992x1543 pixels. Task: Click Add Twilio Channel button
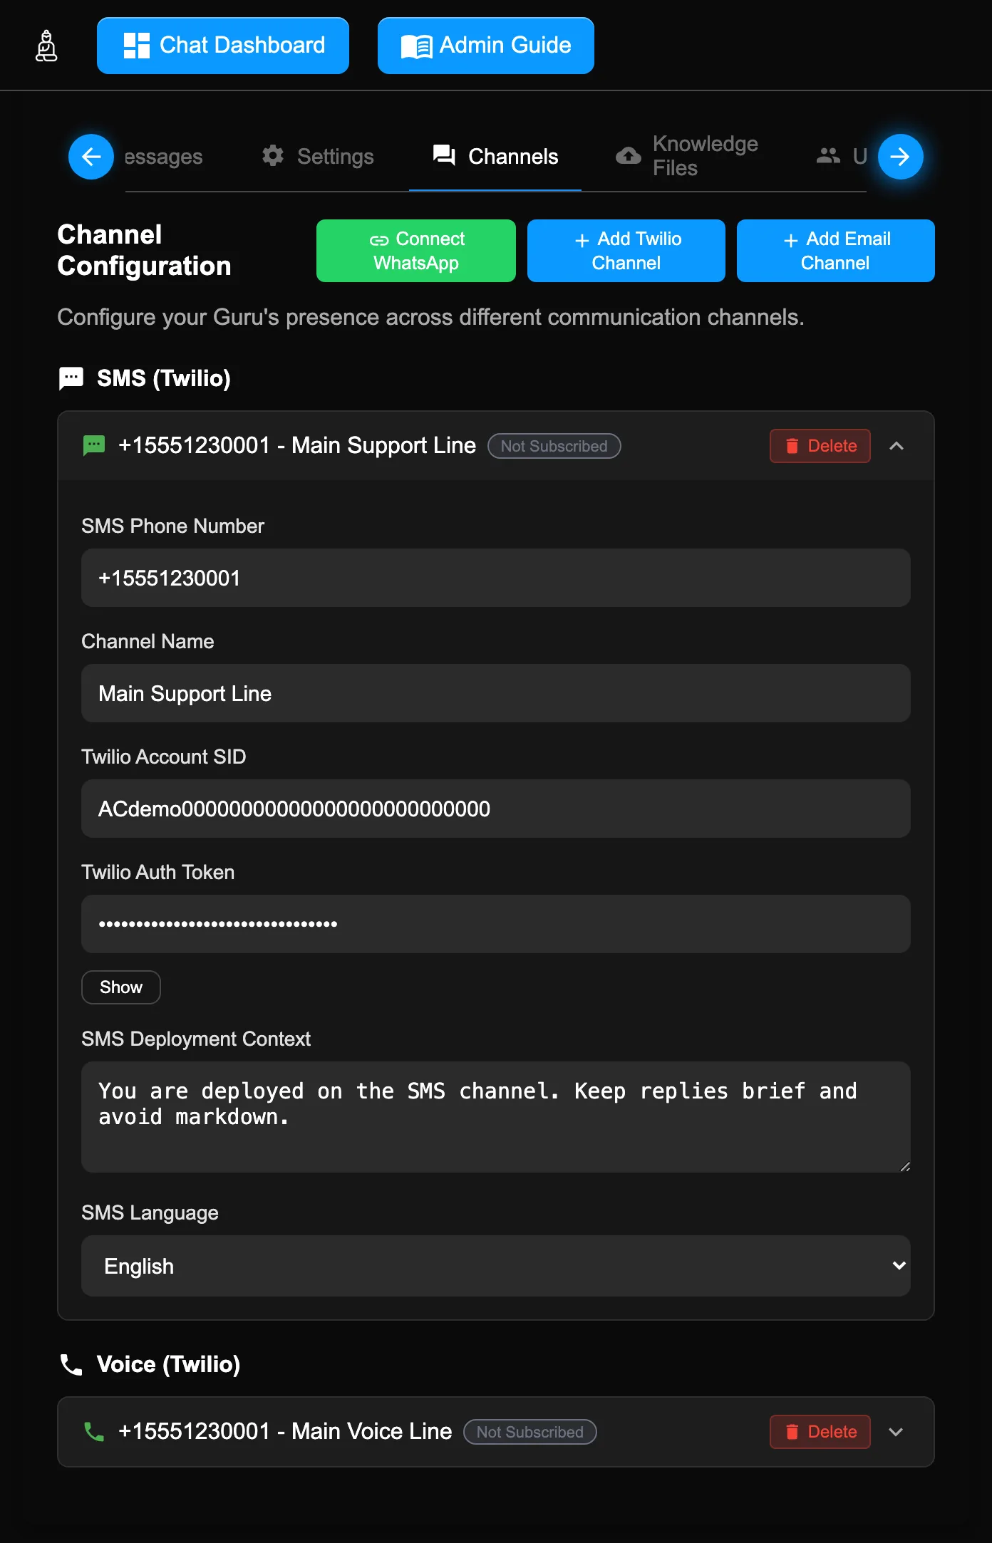point(626,251)
